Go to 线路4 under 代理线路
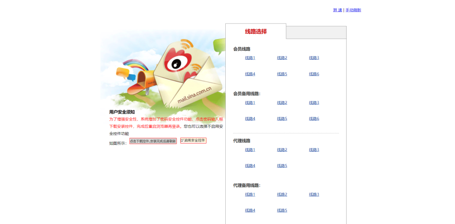 point(250,166)
